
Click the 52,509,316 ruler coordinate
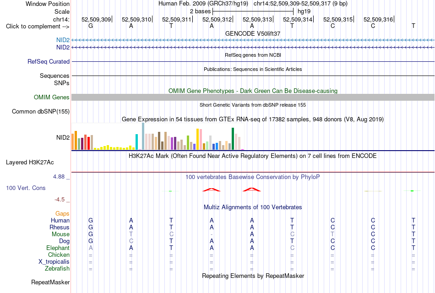tap(378, 19)
